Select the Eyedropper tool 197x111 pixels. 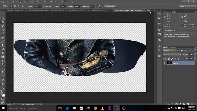(2, 34)
